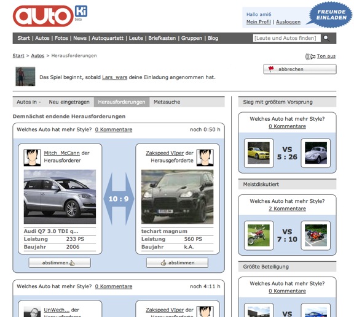Open the Audi Q7 car photo
The image size is (354, 317).
pos(60,197)
